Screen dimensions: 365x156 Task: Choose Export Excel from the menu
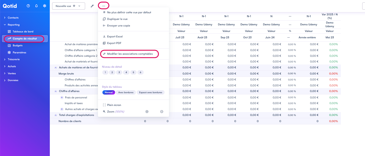(x=115, y=37)
